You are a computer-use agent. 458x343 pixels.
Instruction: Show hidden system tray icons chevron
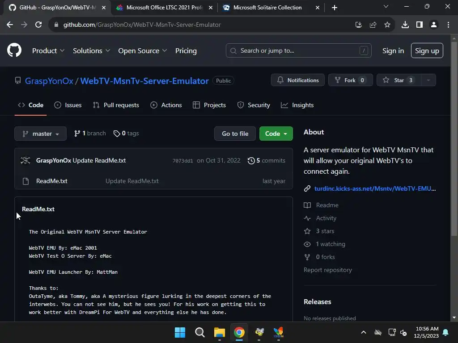364,332
